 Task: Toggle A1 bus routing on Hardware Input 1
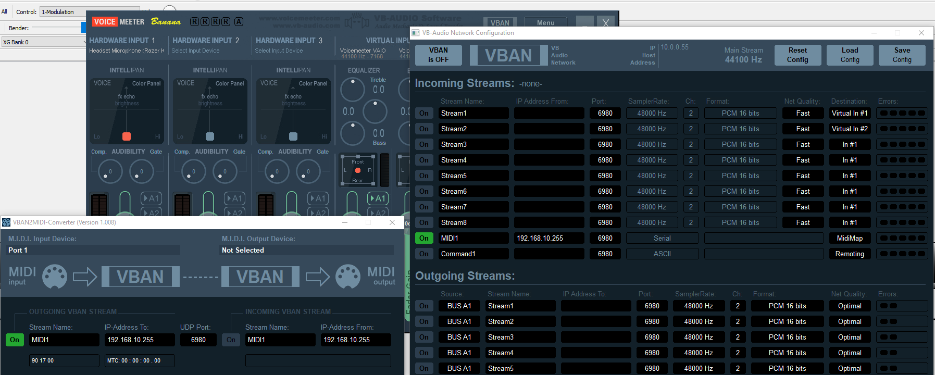(x=152, y=198)
